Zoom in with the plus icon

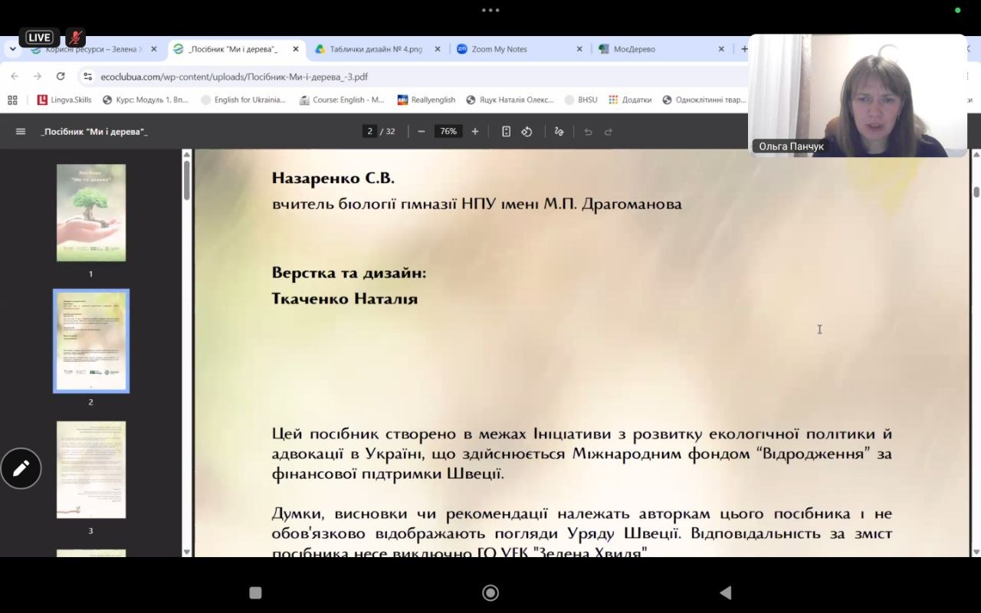(x=475, y=132)
